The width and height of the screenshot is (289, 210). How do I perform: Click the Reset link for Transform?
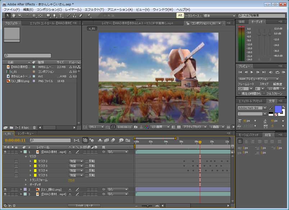pos(72,180)
